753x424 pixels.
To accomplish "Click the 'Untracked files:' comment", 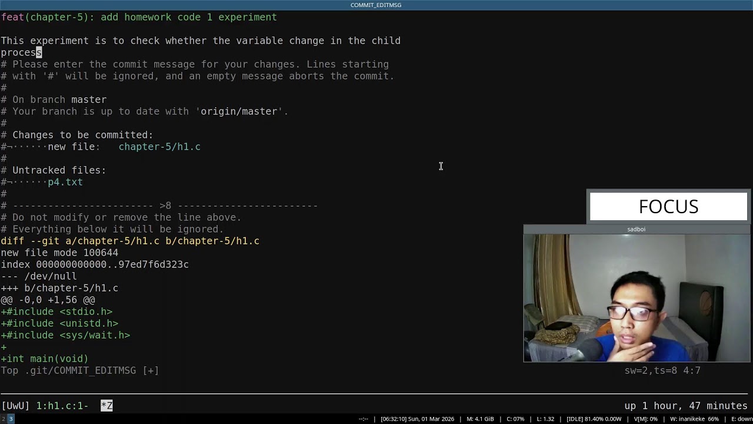I will click(59, 170).
